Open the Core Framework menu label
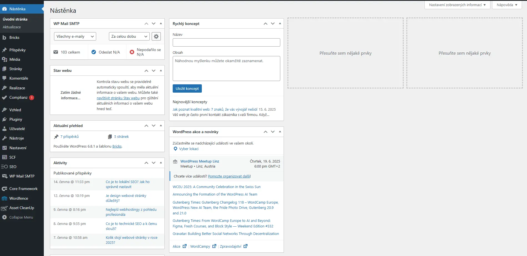Screen dimensions: 527x256 [x=24, y=189]
